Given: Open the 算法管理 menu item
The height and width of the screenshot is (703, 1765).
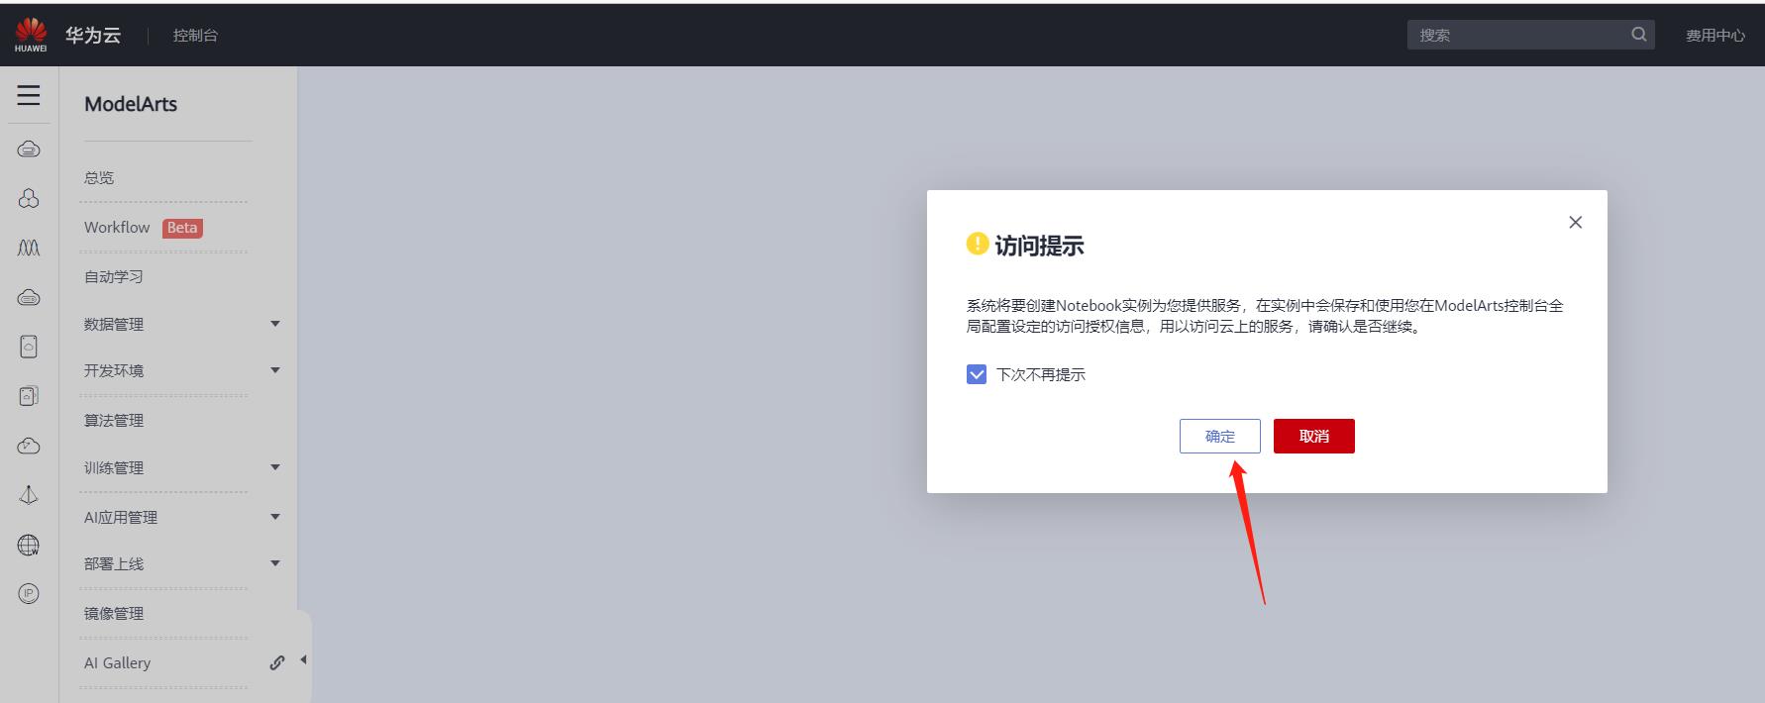Looking at the screenshot, I should point(114,420).
